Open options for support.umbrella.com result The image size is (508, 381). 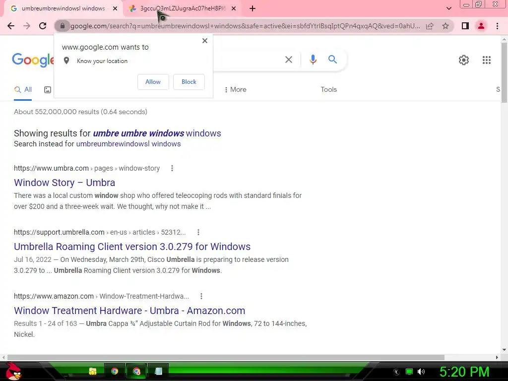click(198, 232)
